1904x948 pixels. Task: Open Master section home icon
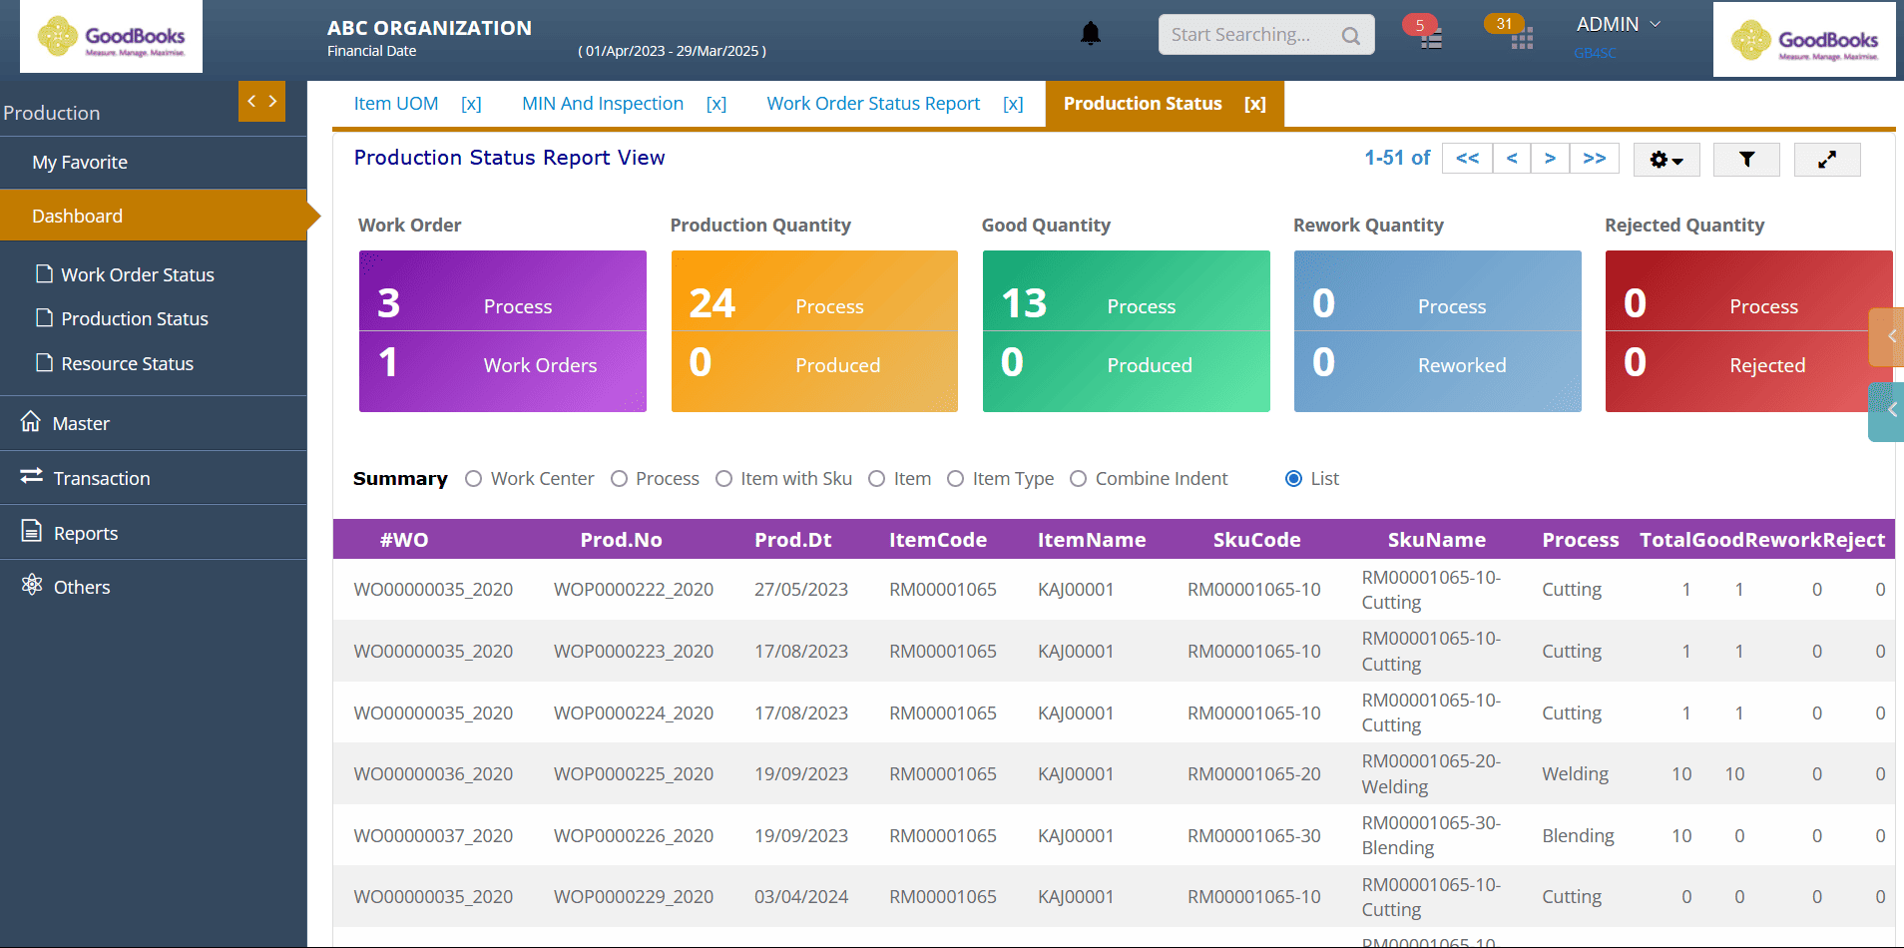coord(32,422)
